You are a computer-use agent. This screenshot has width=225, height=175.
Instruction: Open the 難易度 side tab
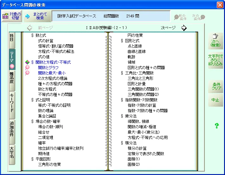tap(12, 81)
